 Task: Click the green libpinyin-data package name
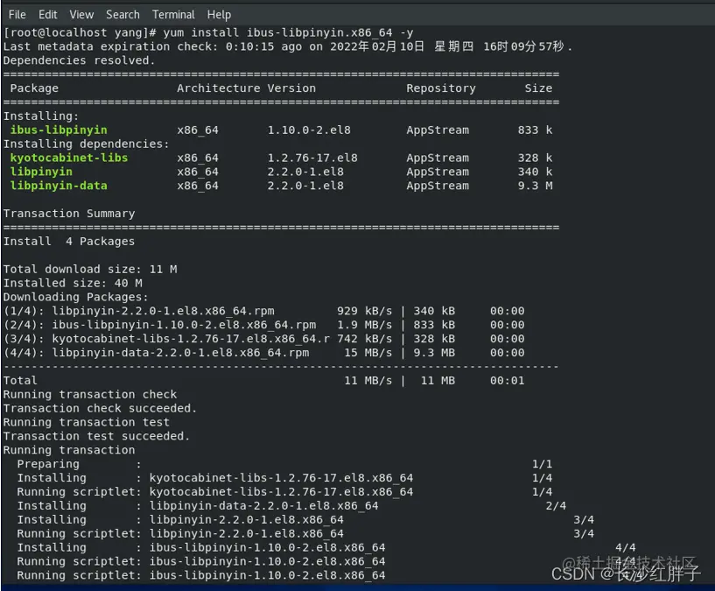click(x=59, y=186)
